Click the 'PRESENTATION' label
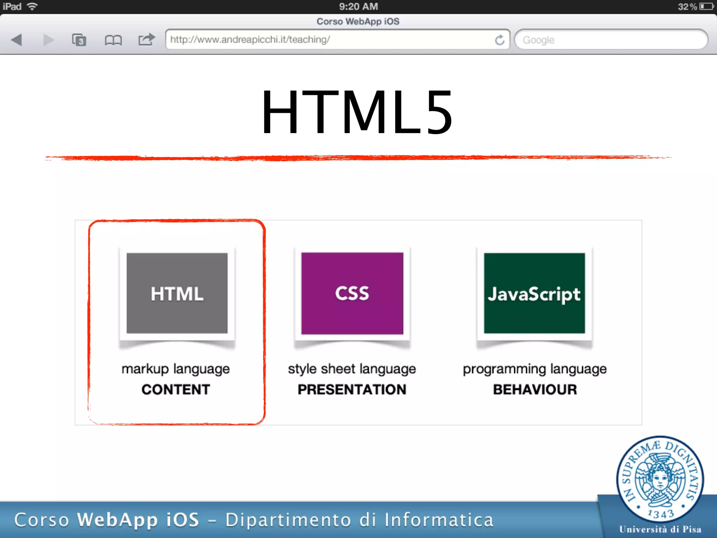The height and width of the screenshot is (538, 717). (352, 389)
